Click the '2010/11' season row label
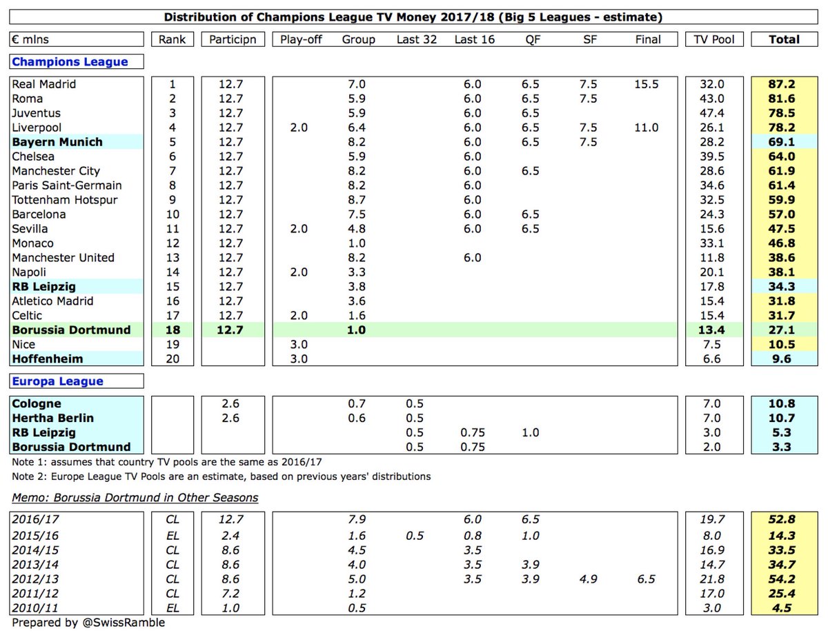The image size is (828, 633). coord(36,607)
